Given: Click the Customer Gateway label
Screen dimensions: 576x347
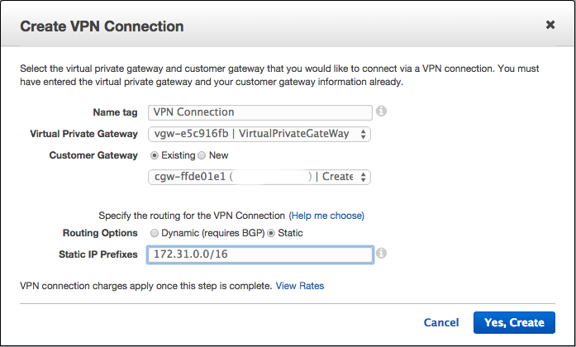Looking at the screenshot, I should (93, 155).
